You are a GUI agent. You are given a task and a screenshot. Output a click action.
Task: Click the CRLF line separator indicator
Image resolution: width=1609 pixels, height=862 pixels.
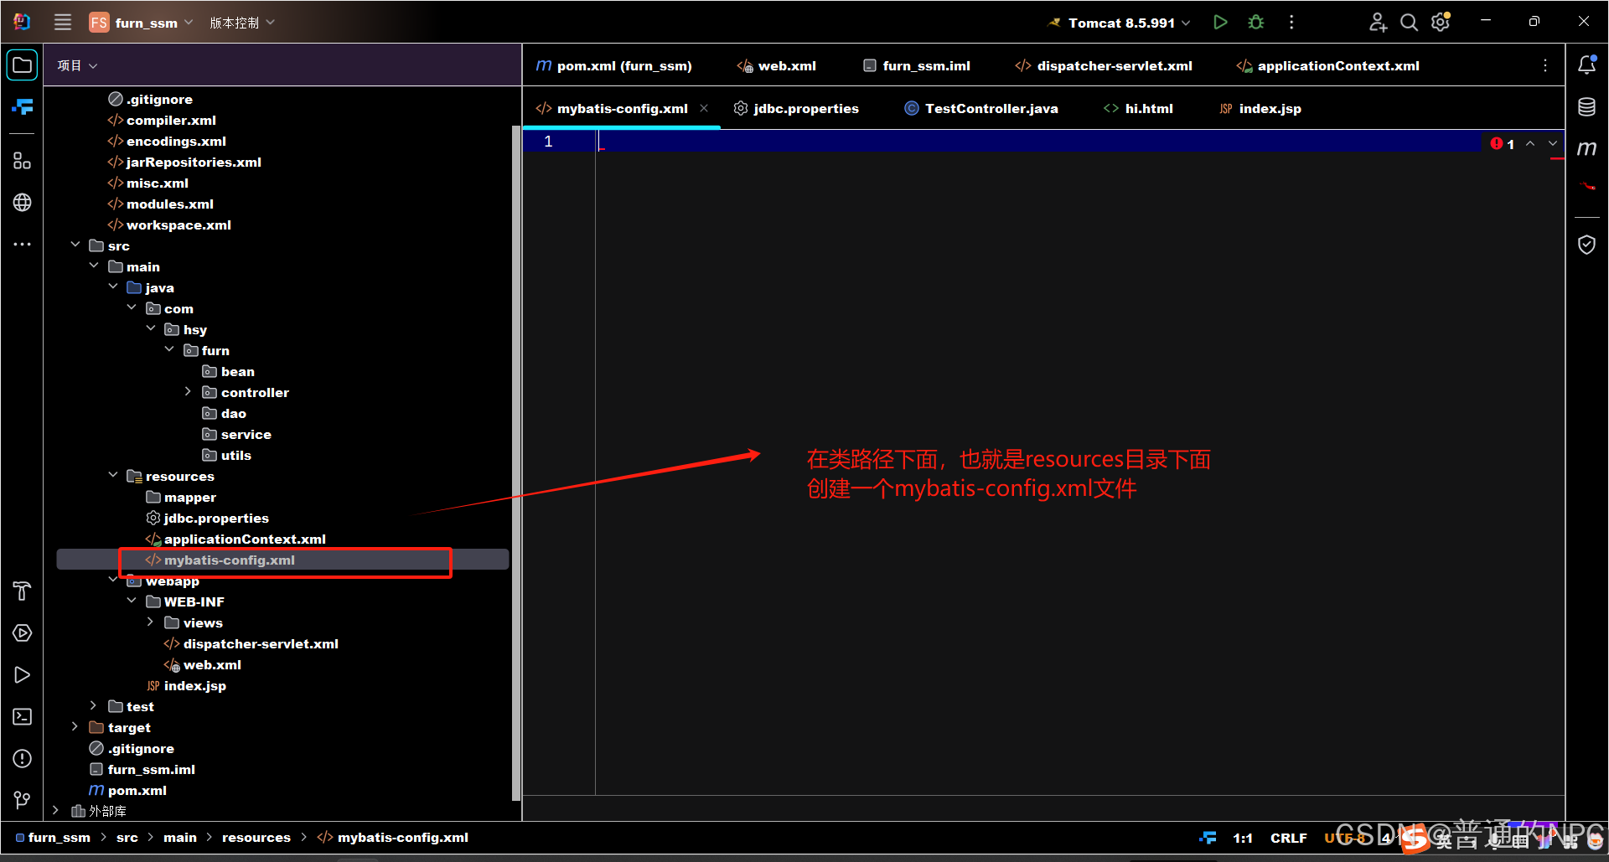pos(1288,838)
